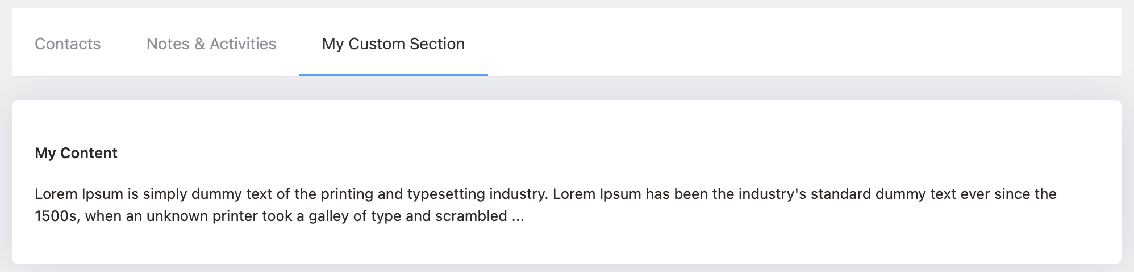Click the My Content heading
The width and height of the screenshot is (1134, 272).
76,153
